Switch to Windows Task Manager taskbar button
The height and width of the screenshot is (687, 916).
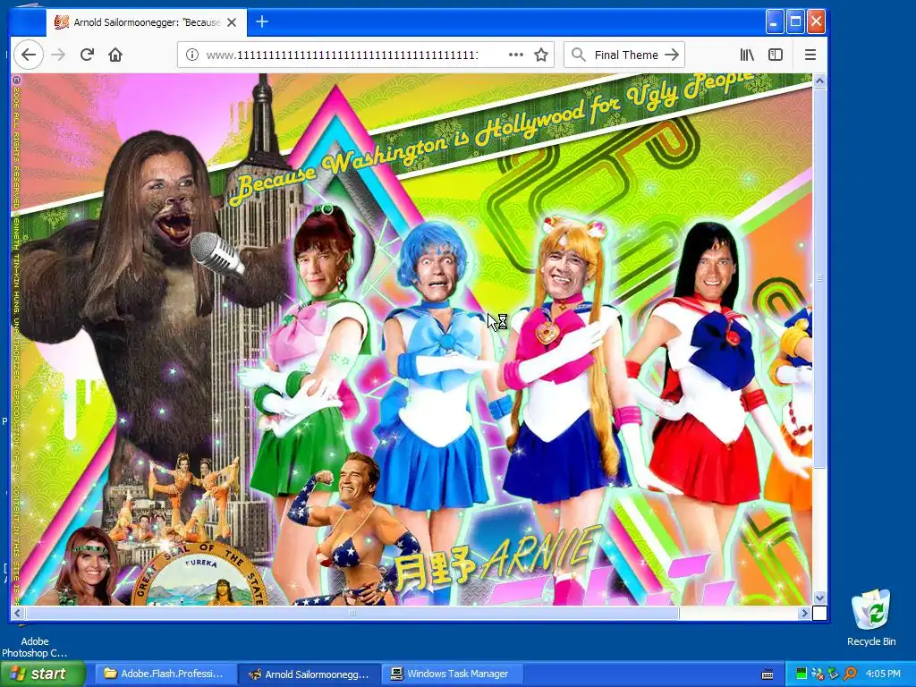453,674
